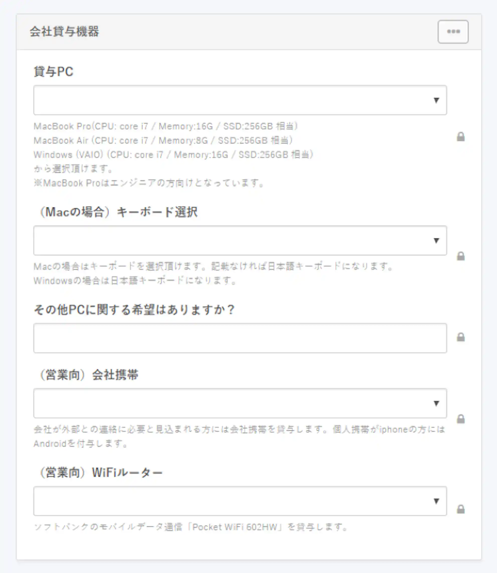
Task: Click the 貸与PC field label
Action: [x=54, y=71]
